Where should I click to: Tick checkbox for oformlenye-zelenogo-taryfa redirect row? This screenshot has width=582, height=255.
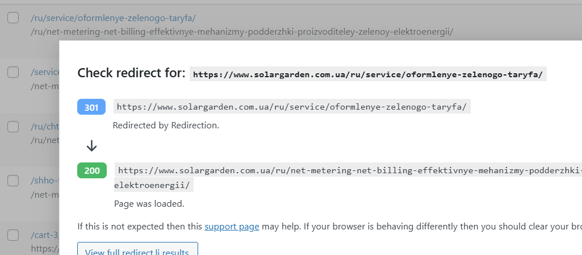pos(13,18)
